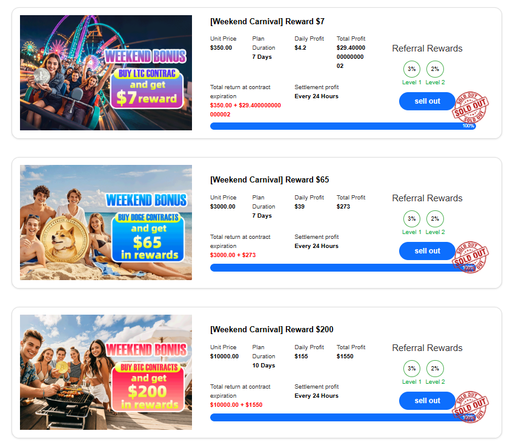This screenshot has height=445, width=513.
Task: Click the 3% Level 1 badge in Reward $200 card
Action: click(412, 369)
